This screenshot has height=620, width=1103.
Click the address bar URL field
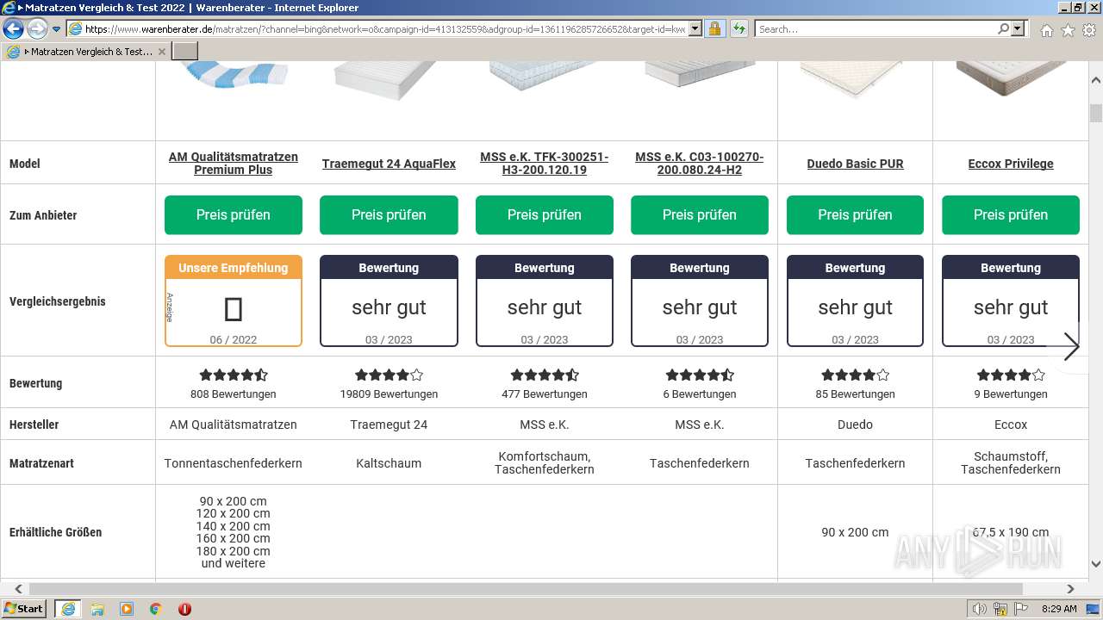click(384, 29)
